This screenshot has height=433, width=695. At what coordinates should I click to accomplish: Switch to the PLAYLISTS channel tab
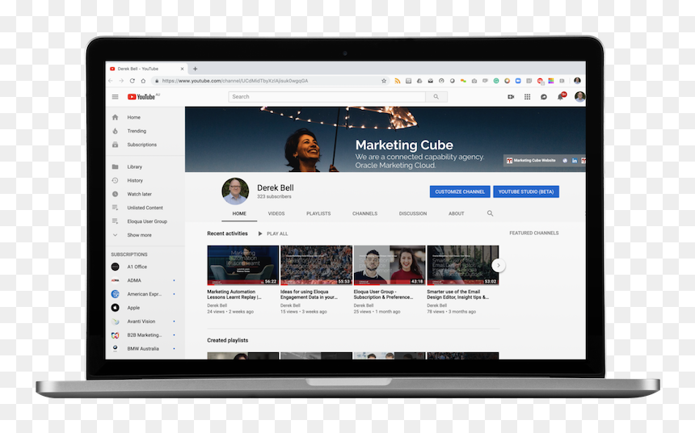click(318, 213)
